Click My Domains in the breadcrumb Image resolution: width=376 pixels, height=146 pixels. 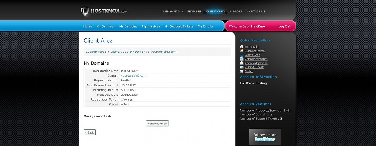pyautogui.click(x=139, y=52)
